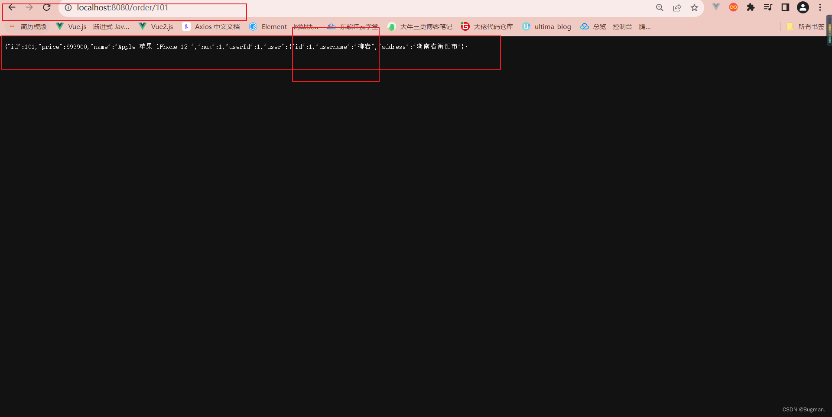
Task: Open the zoom magnifier in address bar
Action: (660, 8)
